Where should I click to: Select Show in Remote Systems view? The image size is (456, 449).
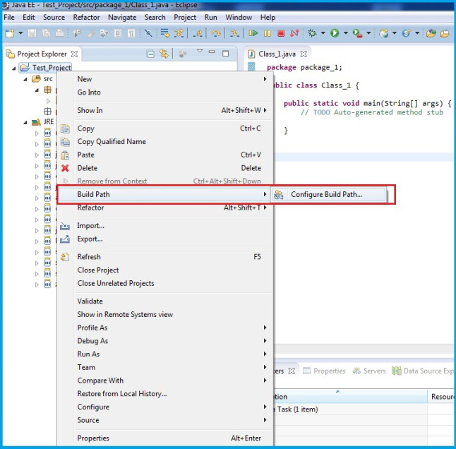coord(125,314)
